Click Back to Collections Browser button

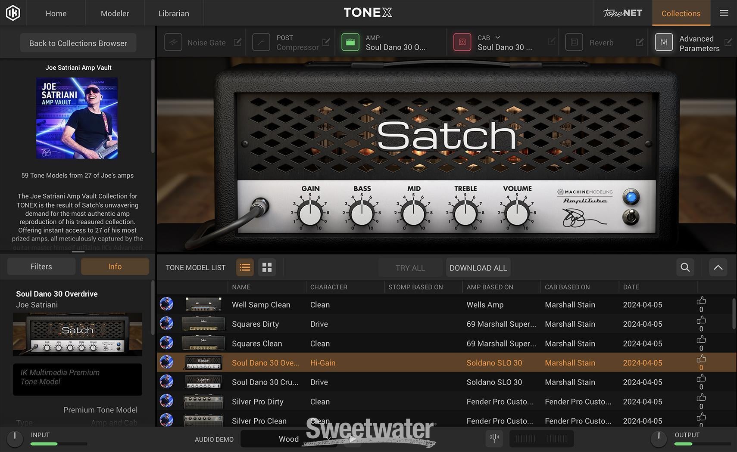coord(78,43)
